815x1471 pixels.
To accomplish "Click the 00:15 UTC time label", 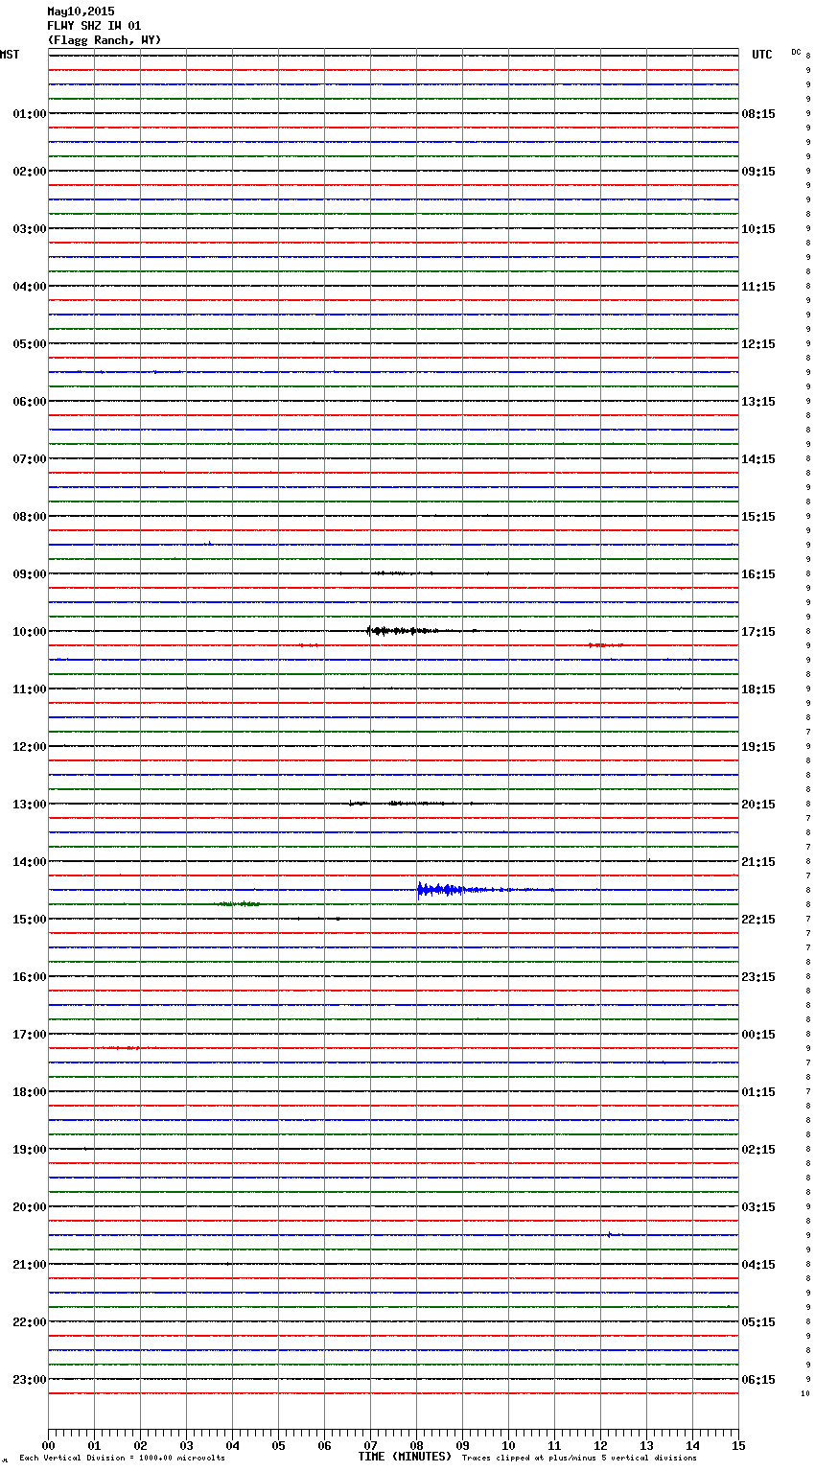I will tap(758, 1035).
